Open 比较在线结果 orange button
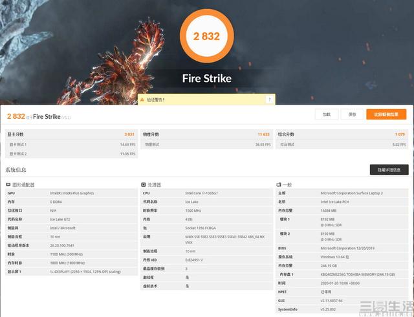 coord(386,114)
